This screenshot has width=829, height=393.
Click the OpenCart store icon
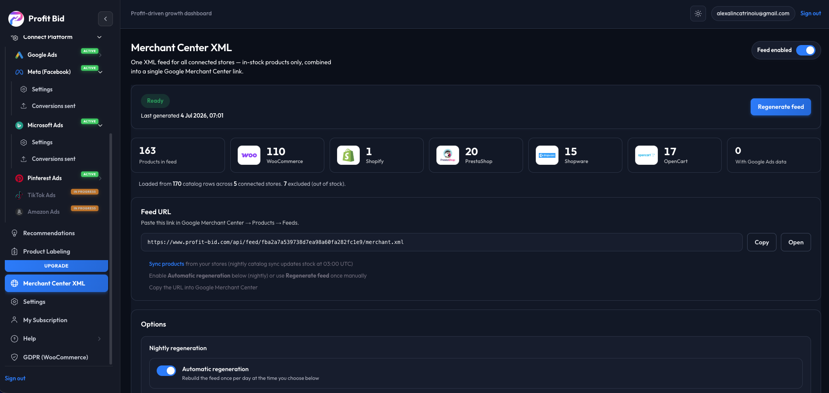tap(646, 155)
